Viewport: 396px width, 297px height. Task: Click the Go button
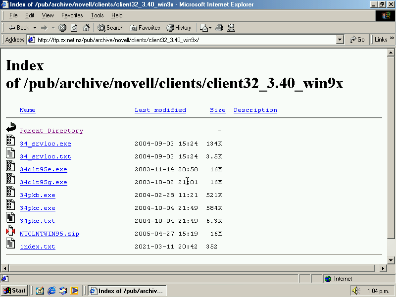357,40
